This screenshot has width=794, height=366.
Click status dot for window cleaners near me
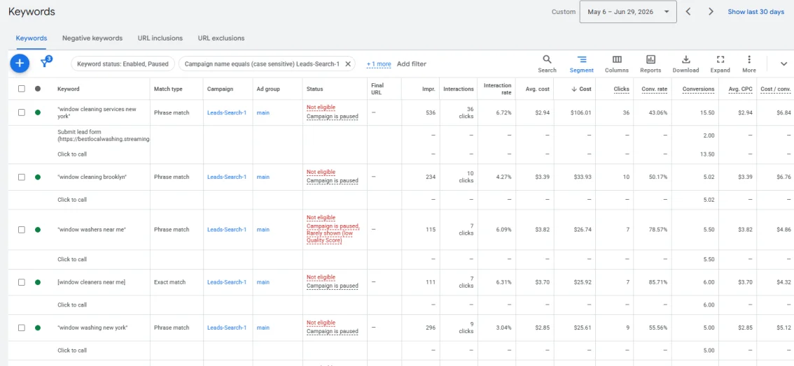click(38, 282)
